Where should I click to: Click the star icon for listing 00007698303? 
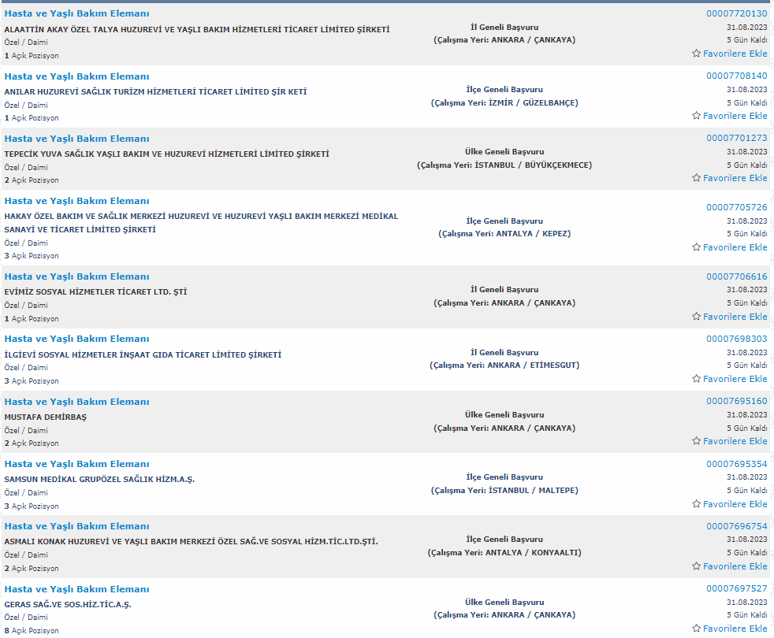[x=696, y=379]
